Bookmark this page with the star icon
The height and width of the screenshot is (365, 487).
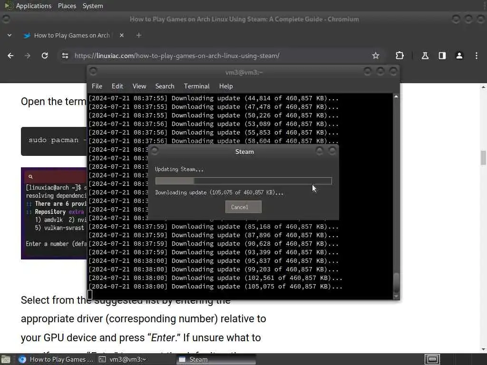(x=376, y=56)
